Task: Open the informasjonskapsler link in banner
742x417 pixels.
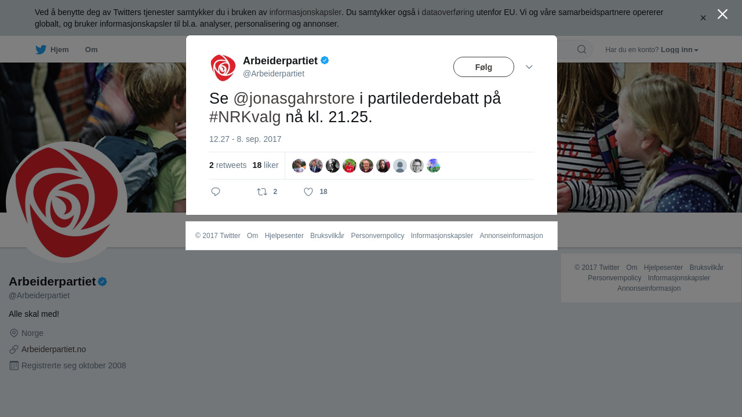Action: [x=305, y=12]
